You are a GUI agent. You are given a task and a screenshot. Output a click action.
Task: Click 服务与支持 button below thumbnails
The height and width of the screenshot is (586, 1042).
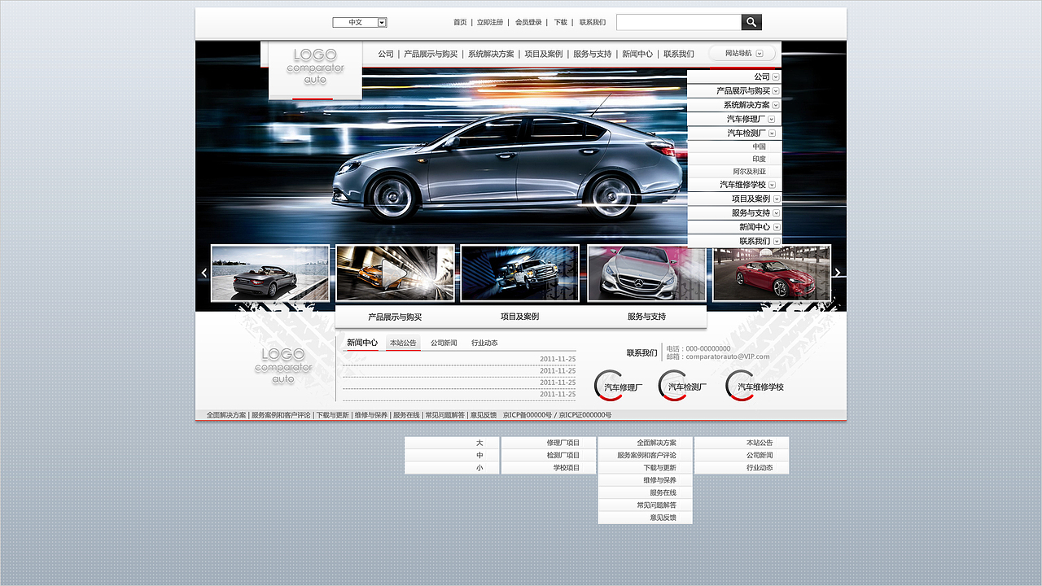(x=646, y=317)
